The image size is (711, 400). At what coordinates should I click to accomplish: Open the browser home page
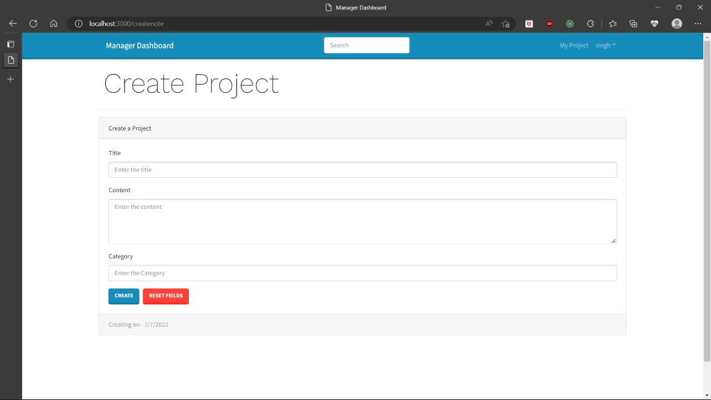54,23
